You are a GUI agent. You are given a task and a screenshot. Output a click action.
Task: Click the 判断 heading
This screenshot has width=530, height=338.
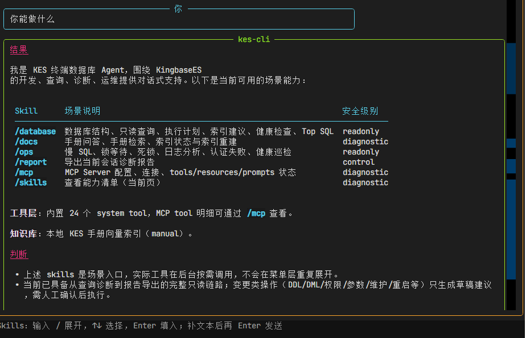(19, 254)
